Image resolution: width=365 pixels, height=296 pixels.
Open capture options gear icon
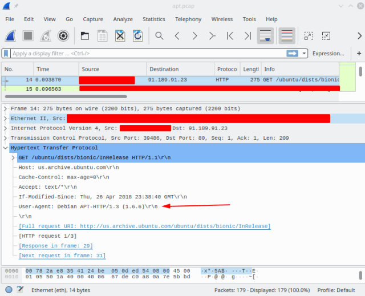tap(63, 36)
